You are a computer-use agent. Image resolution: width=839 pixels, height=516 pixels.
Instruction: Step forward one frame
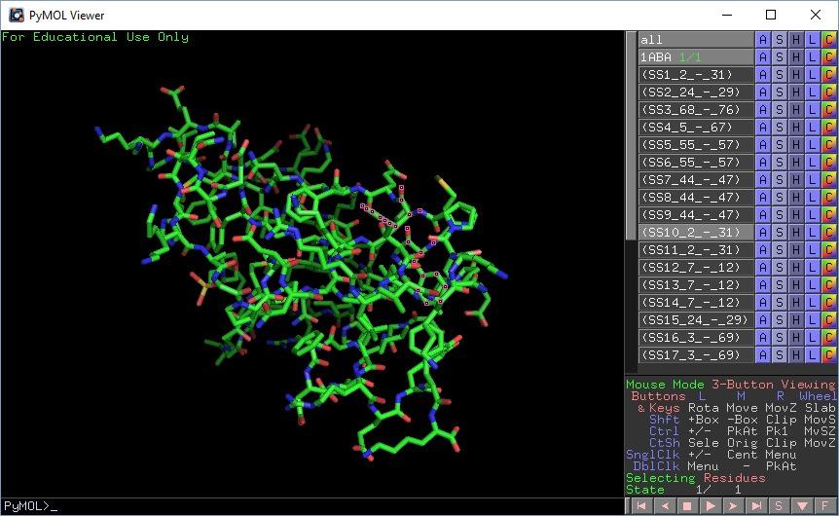[x=733, y=506]
